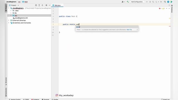Click the disabled Run arrow icon
The image size is (178, 100).
point(147,2)
